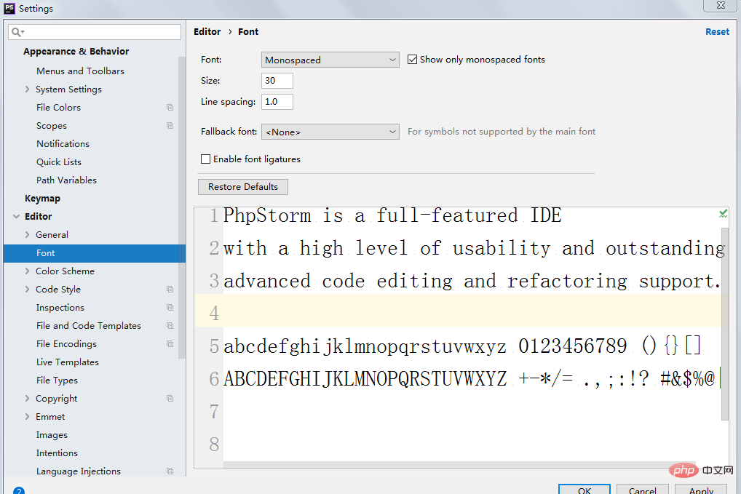Click the search magnifier icon in Settings
Screen dimensions: 741x494
click(x=17, y=32)
